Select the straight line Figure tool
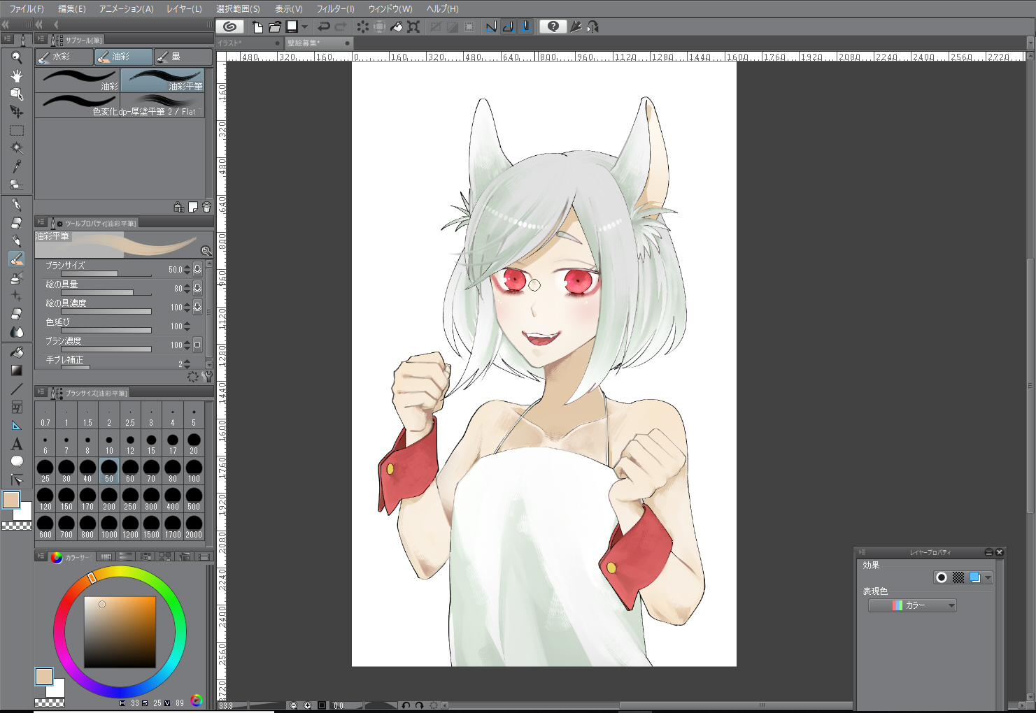 (17, 389)
